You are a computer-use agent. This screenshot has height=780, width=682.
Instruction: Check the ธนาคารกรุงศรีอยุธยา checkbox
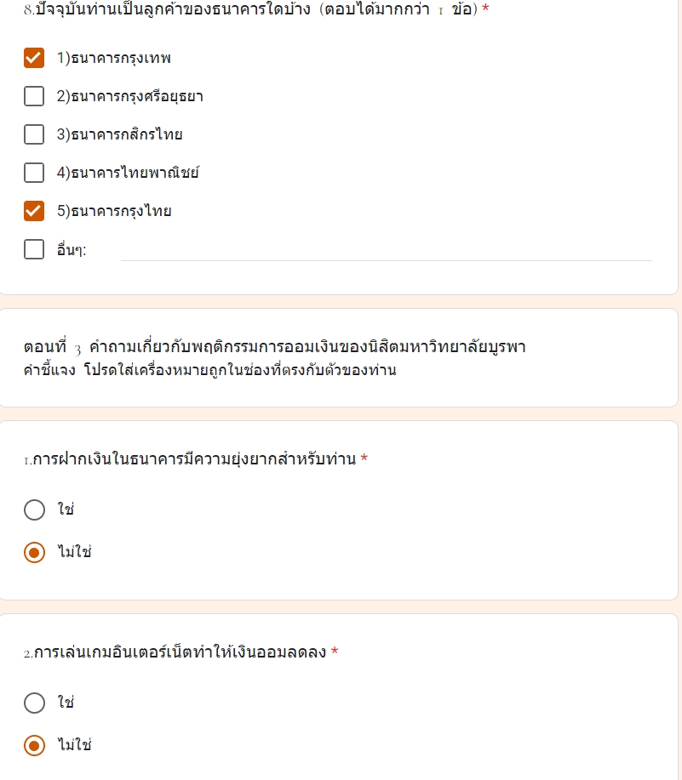(x=34, y=96)
